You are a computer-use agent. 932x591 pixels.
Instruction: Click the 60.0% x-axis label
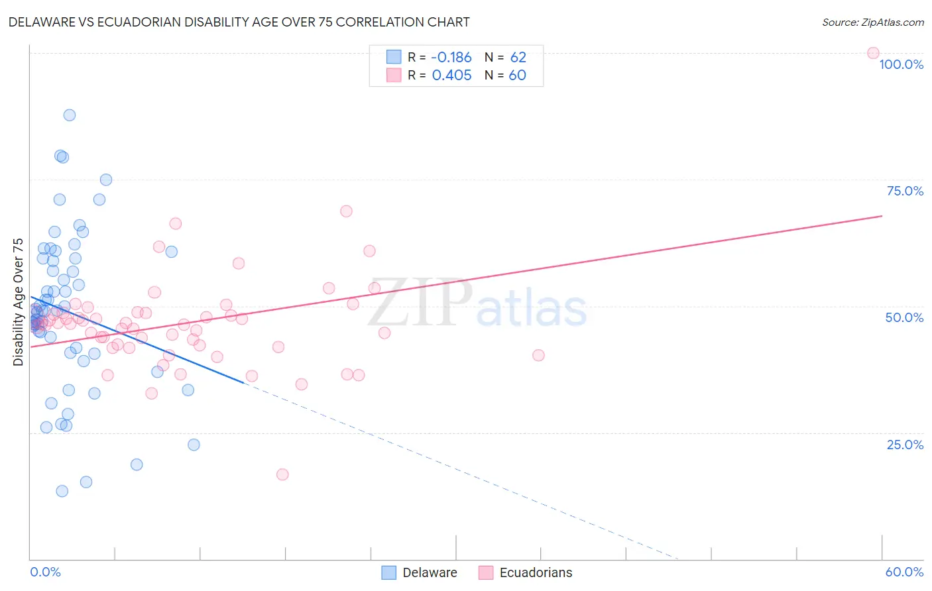click(904, 572)
